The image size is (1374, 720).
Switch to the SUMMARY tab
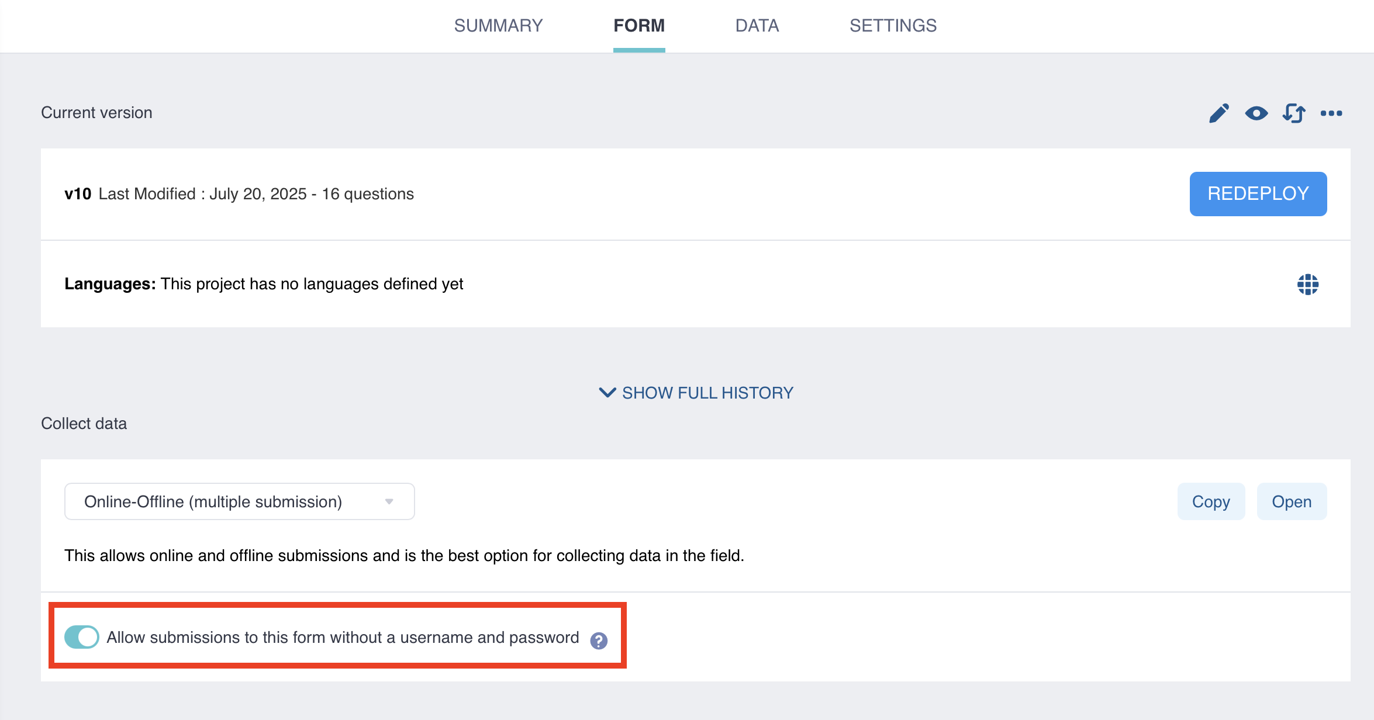(x=498, y=26)
